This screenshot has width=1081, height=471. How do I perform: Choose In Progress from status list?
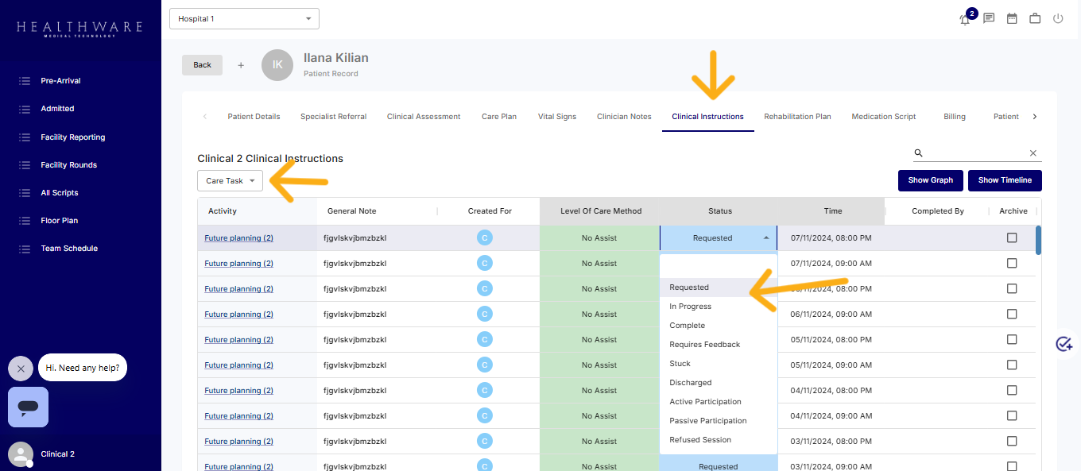tap(690, 307)
